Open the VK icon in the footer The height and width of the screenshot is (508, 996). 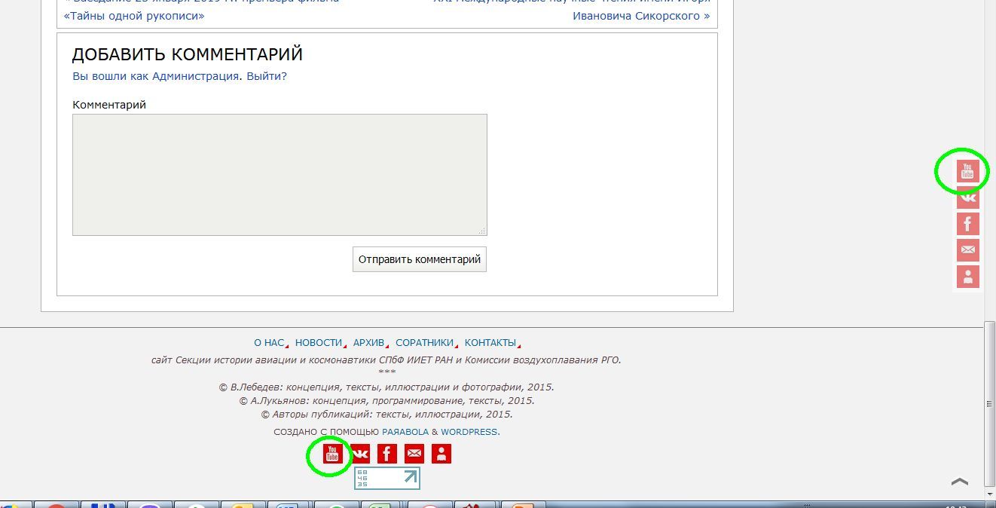[x=360, y=454]
